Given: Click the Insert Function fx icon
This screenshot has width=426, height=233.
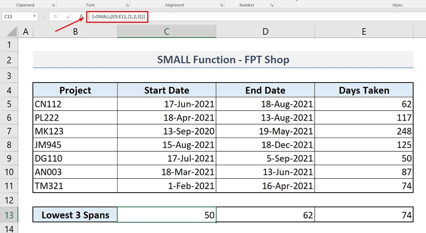Looking at the screenshot, I should (x=82, y=16).
